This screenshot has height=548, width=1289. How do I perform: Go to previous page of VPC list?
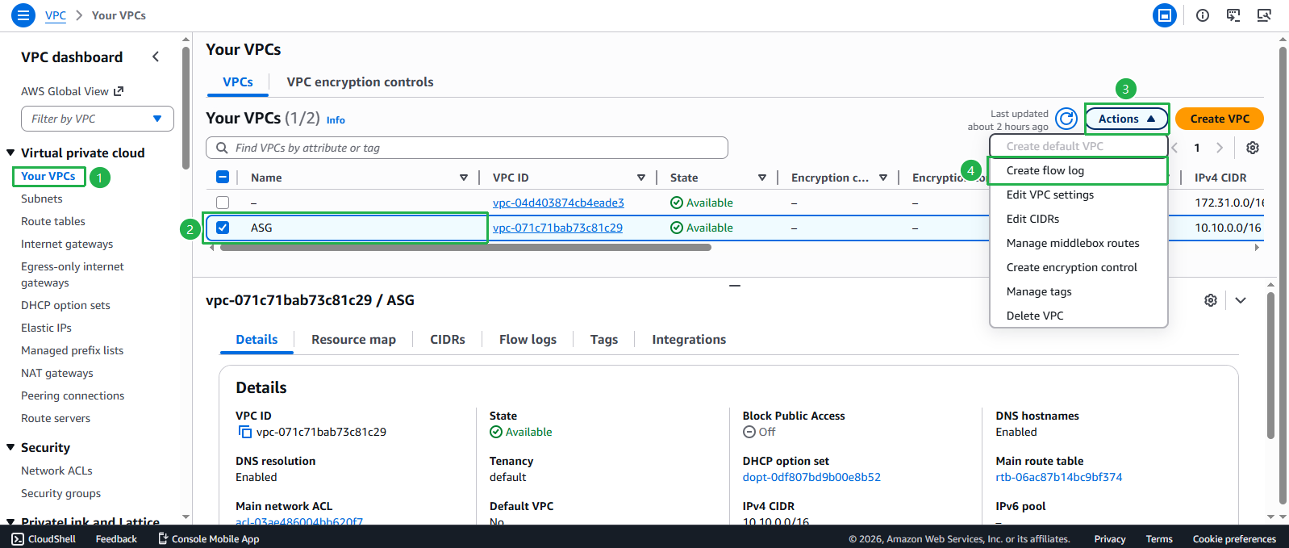click(x=1174, y=148)
